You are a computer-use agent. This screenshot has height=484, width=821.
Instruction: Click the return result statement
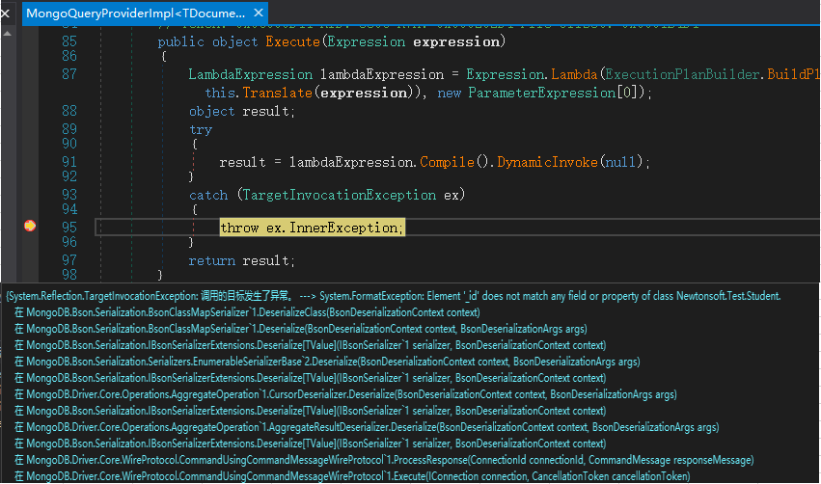[x=240, y=260]
